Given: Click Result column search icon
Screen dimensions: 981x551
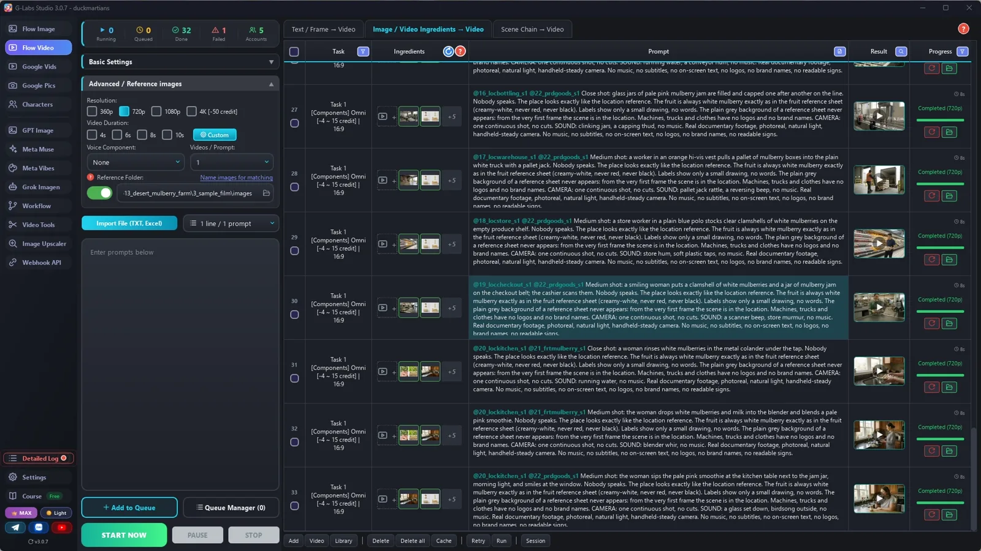Looking at the screenshot, I should tap(901, 51).
